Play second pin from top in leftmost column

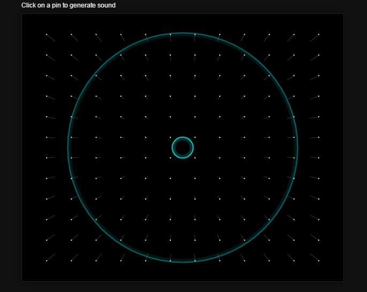47,55
